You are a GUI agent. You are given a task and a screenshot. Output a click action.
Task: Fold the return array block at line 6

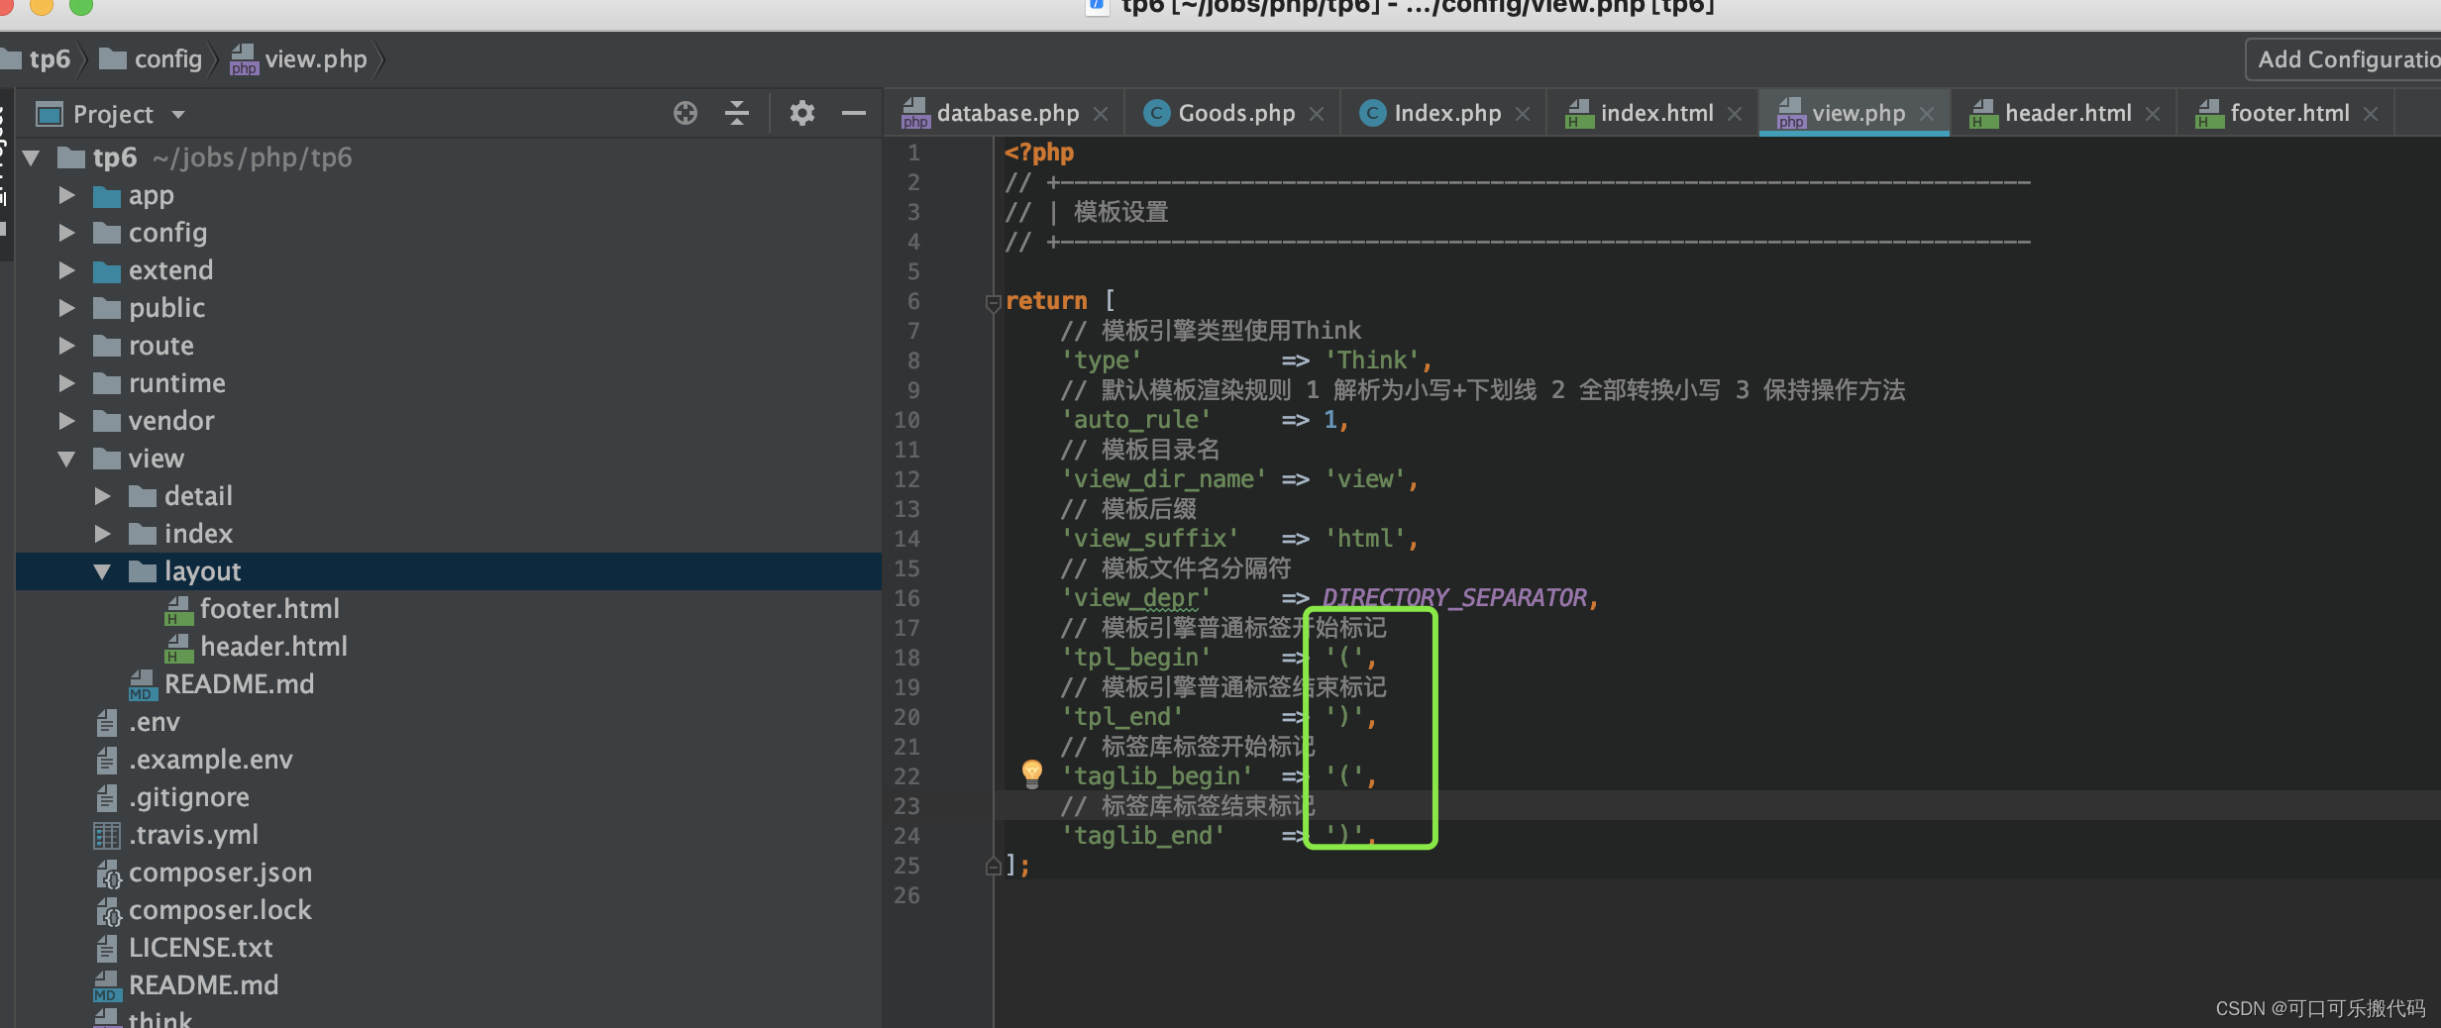coord(993,302)
